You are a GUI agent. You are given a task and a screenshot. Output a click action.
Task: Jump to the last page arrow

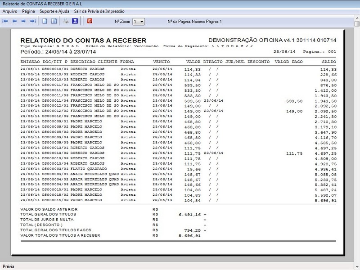[x=32, y=21]
